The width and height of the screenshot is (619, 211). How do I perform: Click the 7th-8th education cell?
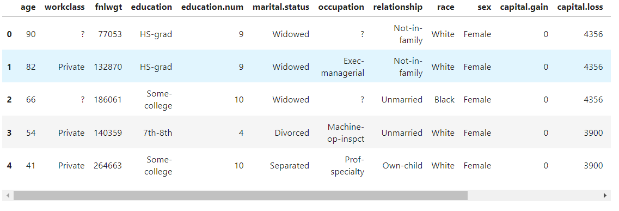(157, 133)
